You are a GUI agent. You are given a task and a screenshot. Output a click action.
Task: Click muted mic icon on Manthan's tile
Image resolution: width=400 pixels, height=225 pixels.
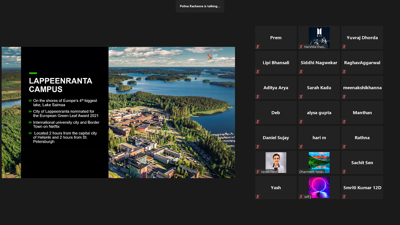coord(344,122)
